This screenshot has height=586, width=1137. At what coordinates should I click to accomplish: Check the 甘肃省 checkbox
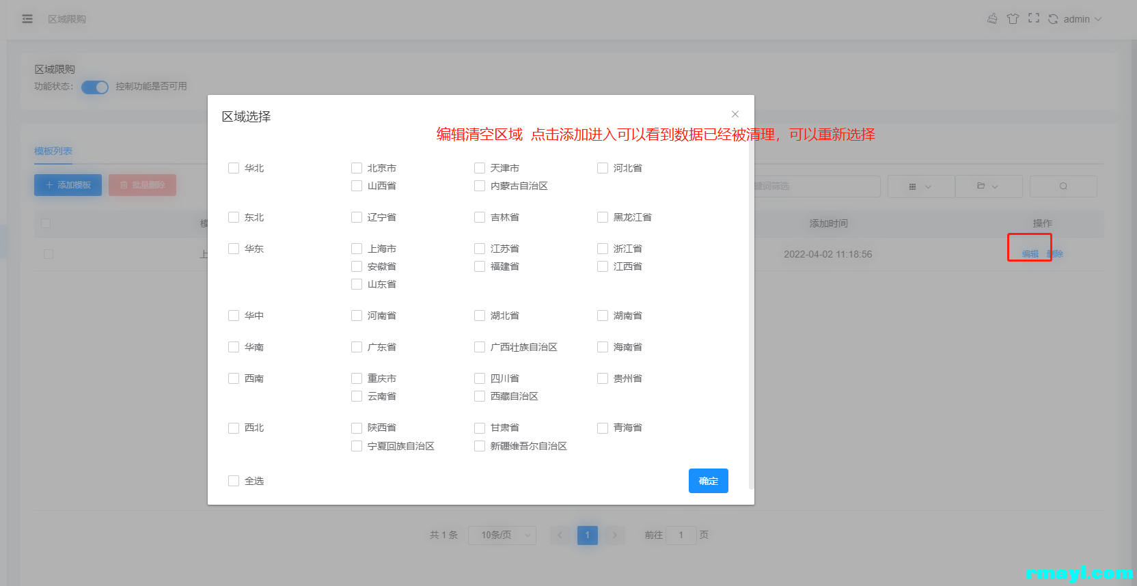(480, 428)
